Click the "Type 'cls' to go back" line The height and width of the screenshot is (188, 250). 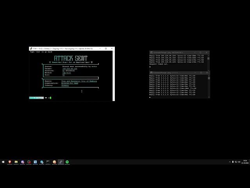coord(41,52)
